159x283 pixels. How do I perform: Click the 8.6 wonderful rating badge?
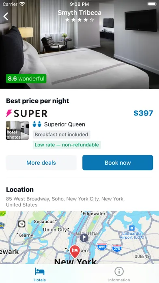click(26, 79)
